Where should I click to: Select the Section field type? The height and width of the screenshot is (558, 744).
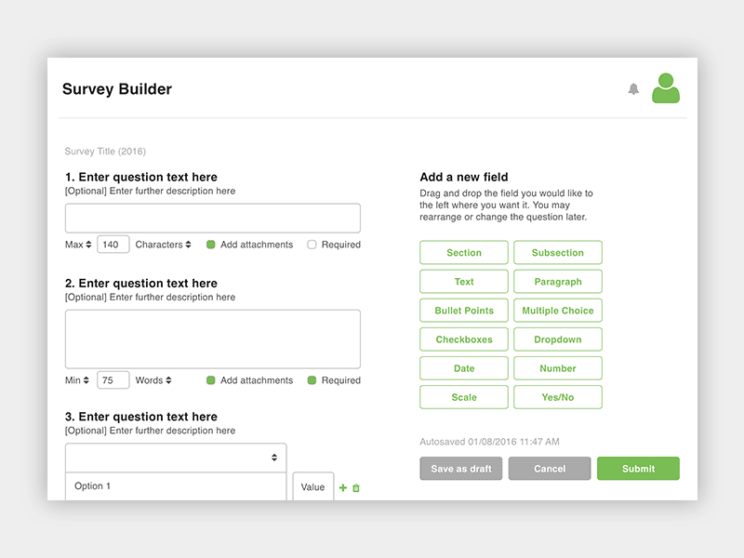point(464,253)
